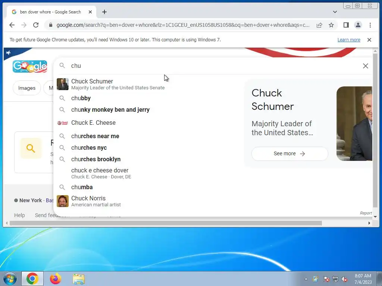Viewport: 382px width, 286px height.
Task: Select the Chuck Norris suggestion
Action: pyautogui.click(x=148, y=201)
